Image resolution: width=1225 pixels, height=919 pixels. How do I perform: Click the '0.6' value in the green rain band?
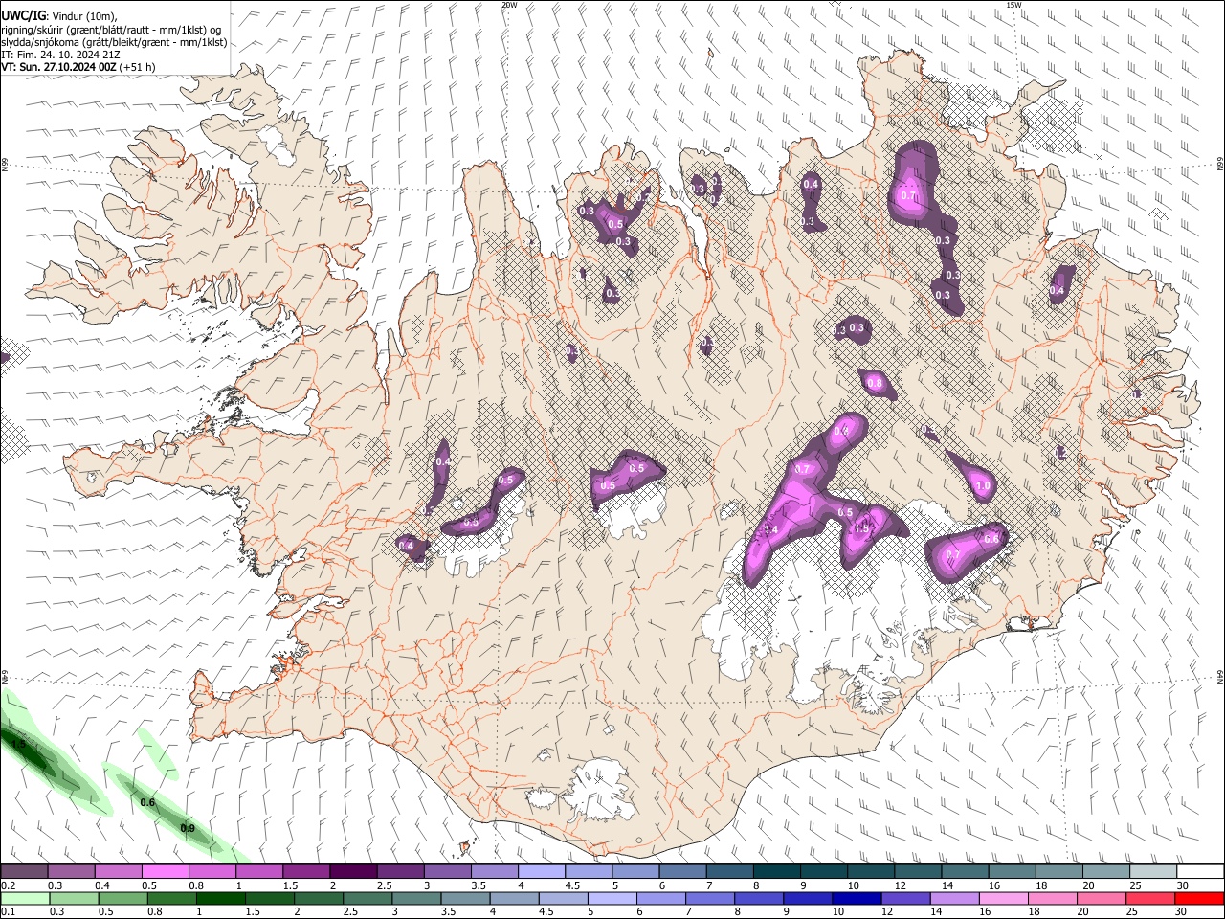tap(147, 802)
